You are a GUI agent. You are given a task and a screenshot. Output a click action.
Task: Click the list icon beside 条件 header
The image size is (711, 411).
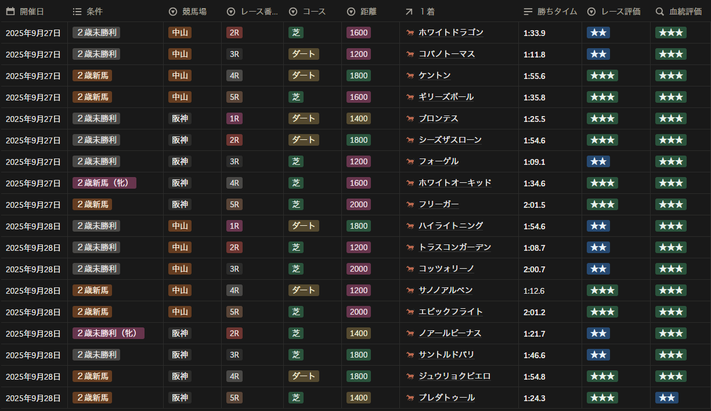tap(77, 12)
